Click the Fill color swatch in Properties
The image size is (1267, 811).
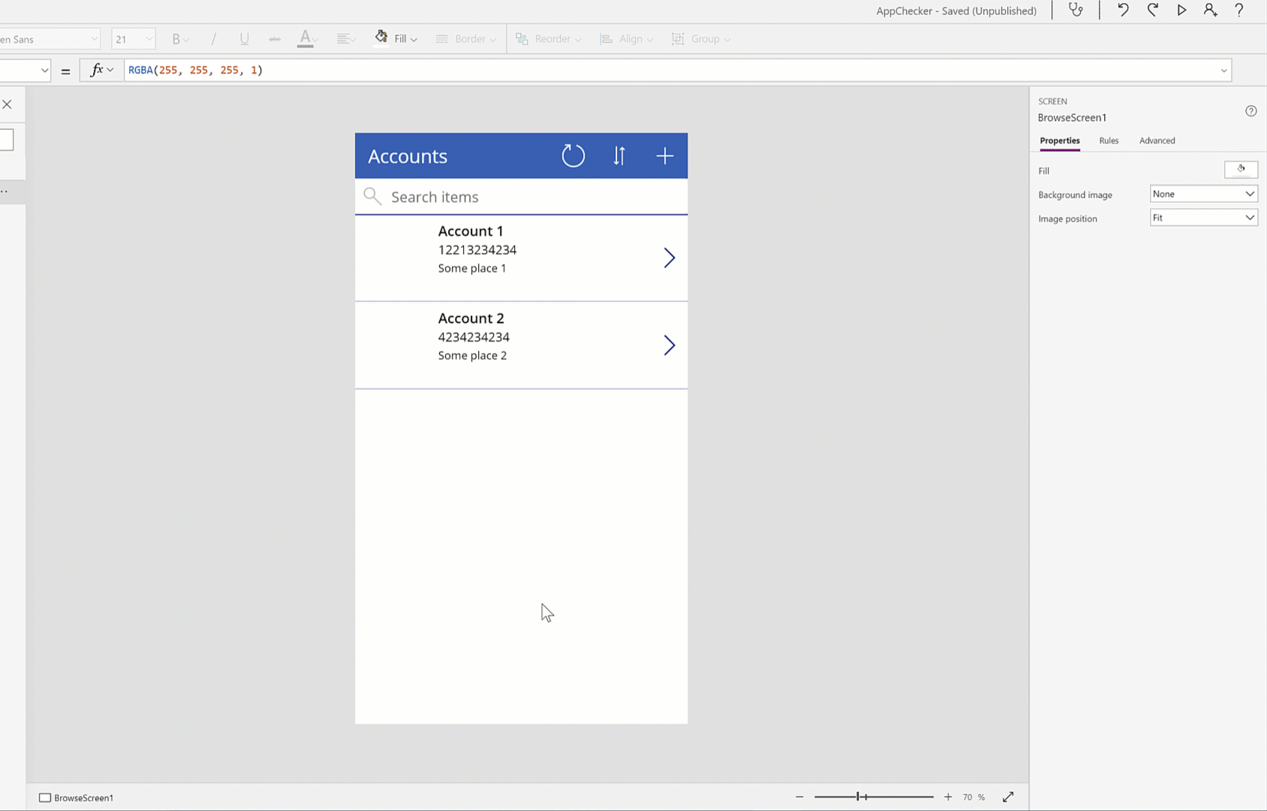tap(1241, 170)
